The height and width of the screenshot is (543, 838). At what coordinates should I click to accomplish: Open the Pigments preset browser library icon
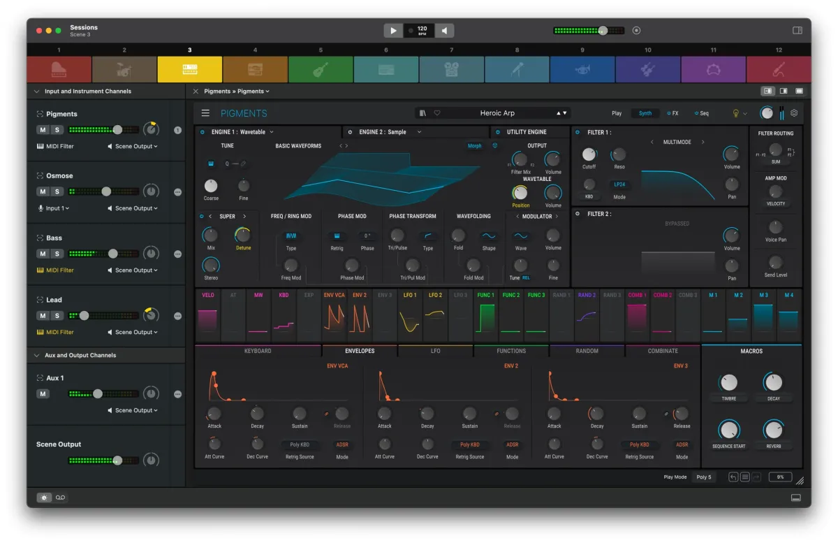point(423,113)
